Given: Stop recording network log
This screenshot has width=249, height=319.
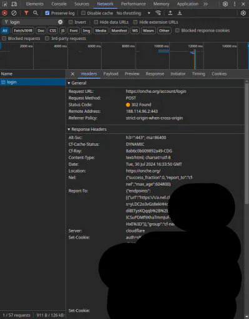Looking at the screenshot, I should click(4, 13).
